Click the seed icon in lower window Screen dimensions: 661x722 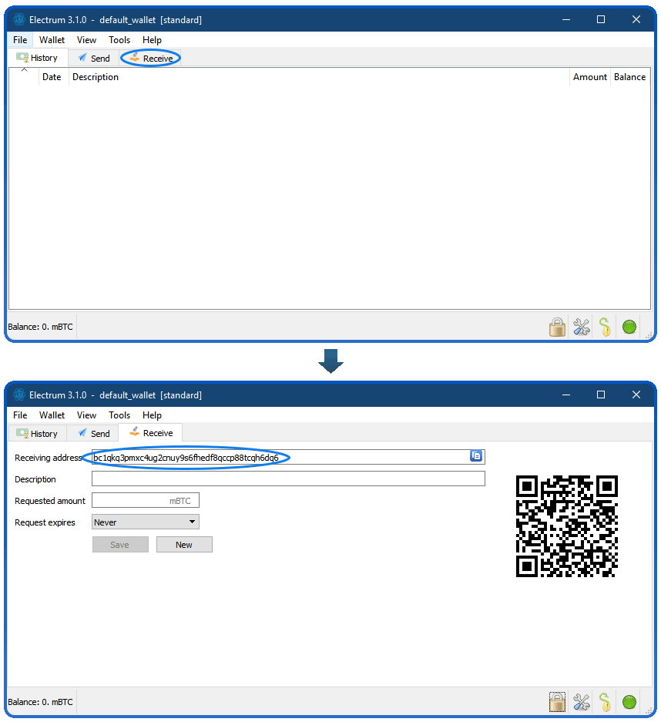605,702
